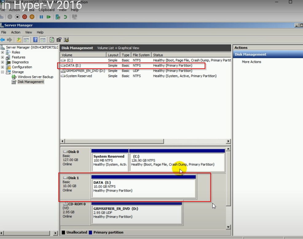Image resolution: width=303 pixels, height=239 pixels.
Task: Click tree pane scroll right arrow
Action: coord(55,233)
